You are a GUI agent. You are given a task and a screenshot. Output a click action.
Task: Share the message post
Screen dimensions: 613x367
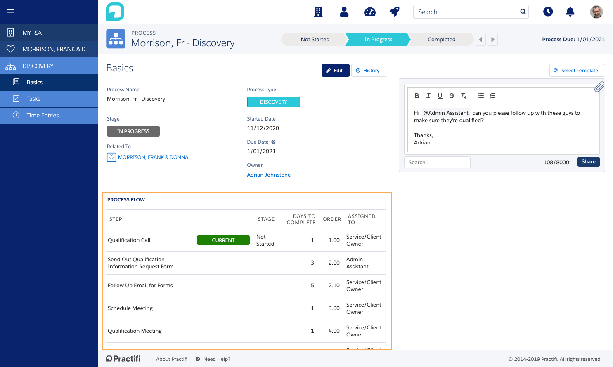(588, 162)
